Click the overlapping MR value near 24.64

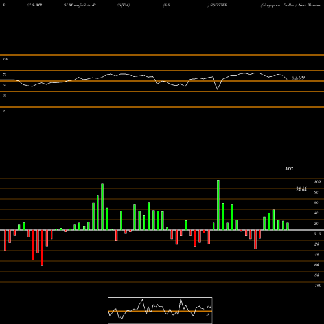(301, 189)
